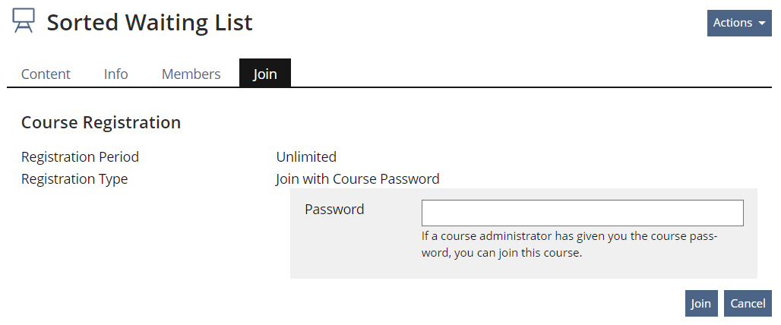Click the Sorted Waiting List title
Image resolution: width=781 pixels, height=325 pixels.
coord(150,23)
